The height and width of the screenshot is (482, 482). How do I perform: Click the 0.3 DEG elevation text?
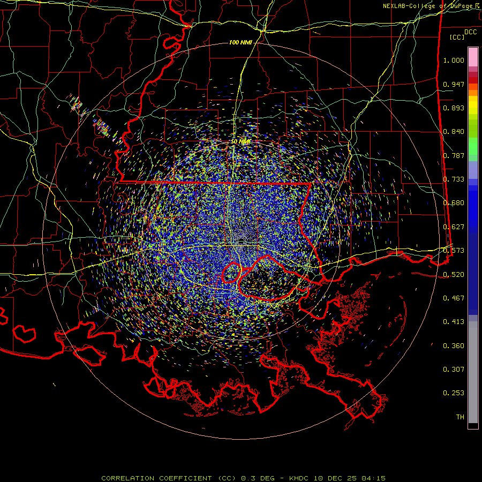pyautogui.click(x=258, y=478)
